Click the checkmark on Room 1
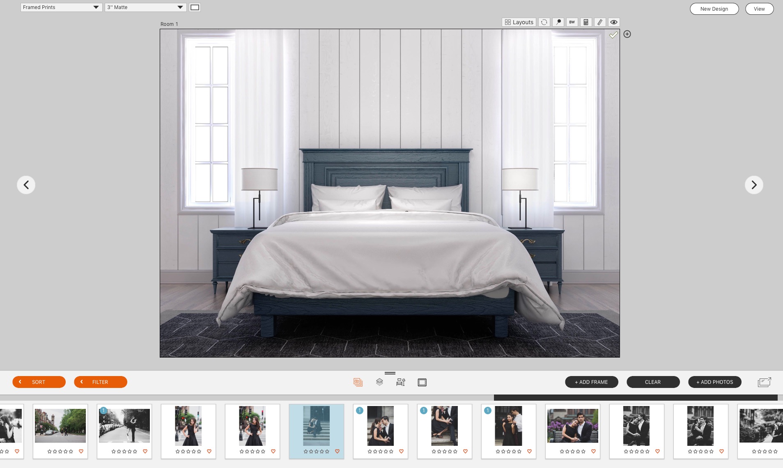Viewport: 783px width, 468px height. tap(613, 35)
